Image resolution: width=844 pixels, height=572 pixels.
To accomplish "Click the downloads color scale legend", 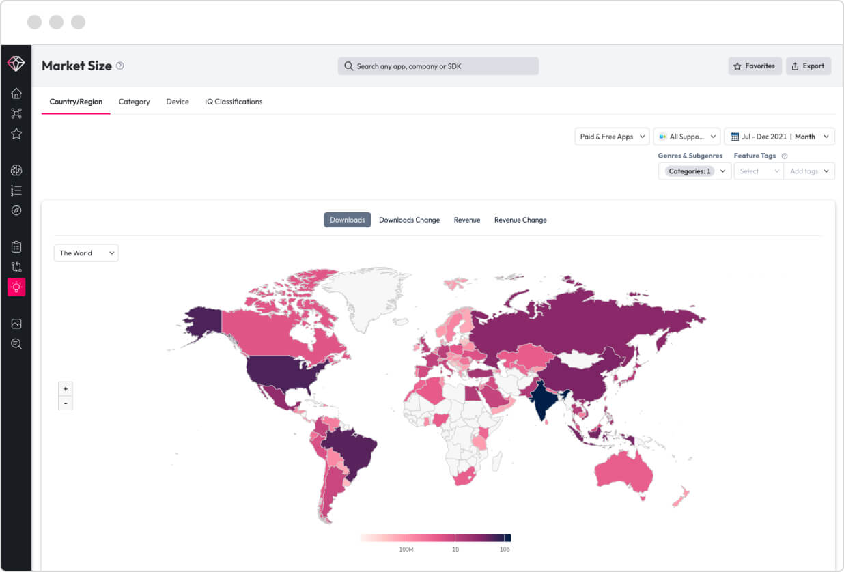I will pyautogui.click(x=436, y=538).
